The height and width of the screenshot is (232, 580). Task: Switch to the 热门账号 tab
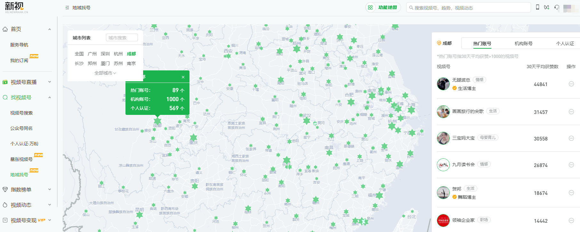pyautogui.click(x=482, y=44)
